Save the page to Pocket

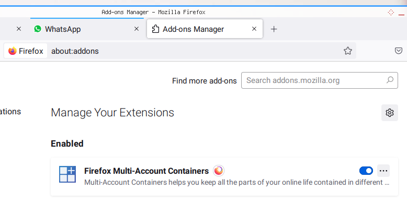coord(399,51)
